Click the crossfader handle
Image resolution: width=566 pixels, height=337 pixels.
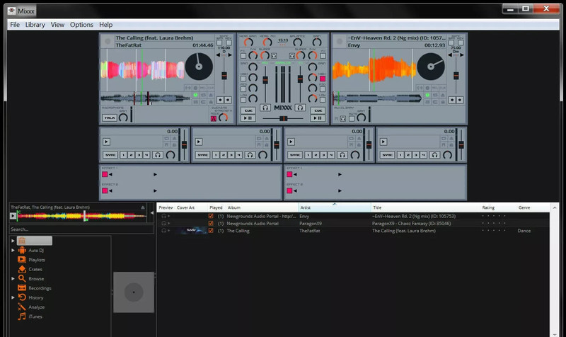click(x=284, y=118)
